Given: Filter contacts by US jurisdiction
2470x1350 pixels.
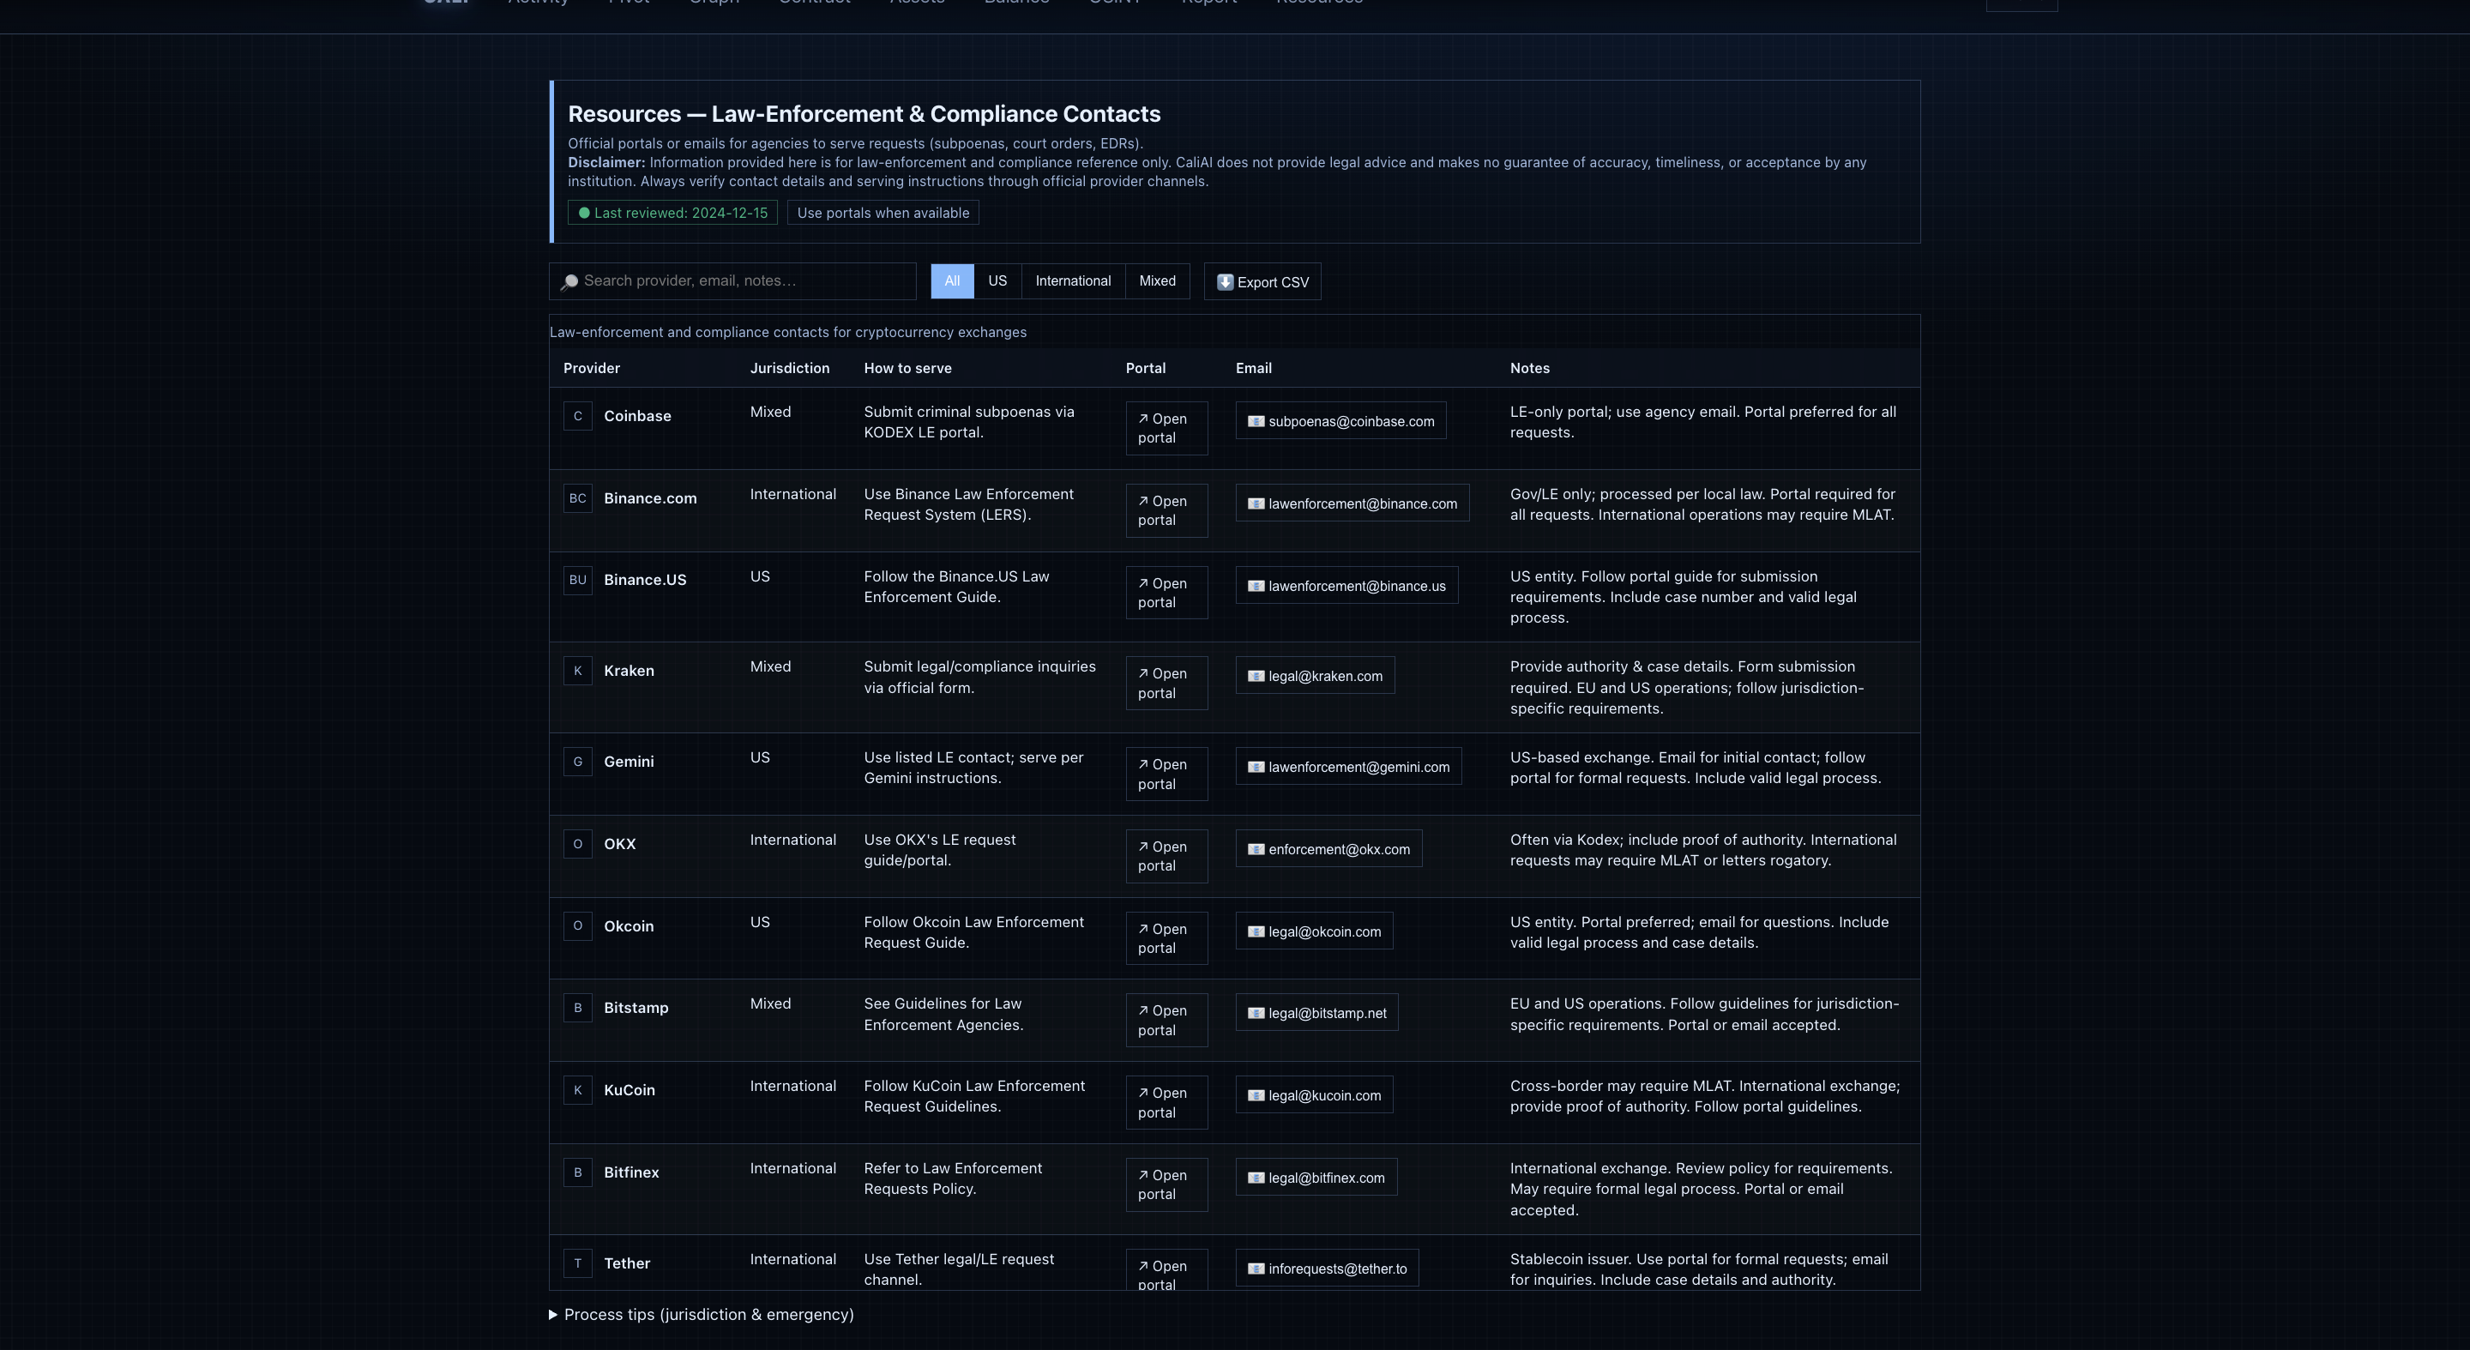Looking at the screenshot, I should 997,281.
